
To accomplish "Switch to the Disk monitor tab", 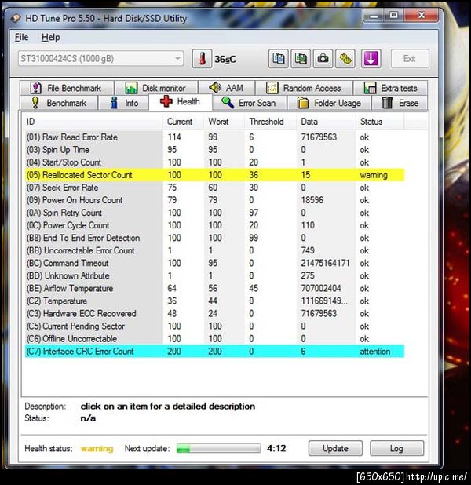I will coord(155,88).
